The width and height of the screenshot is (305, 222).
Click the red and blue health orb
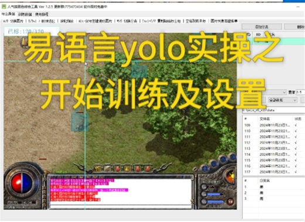coord(22,183)
